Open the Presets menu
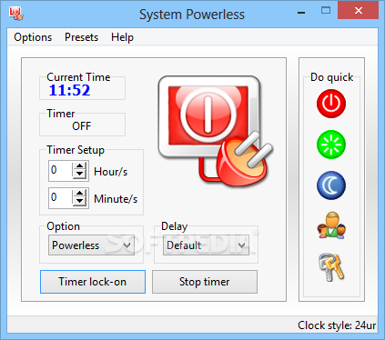Viewport: 385px width, 340px height. 81,37
